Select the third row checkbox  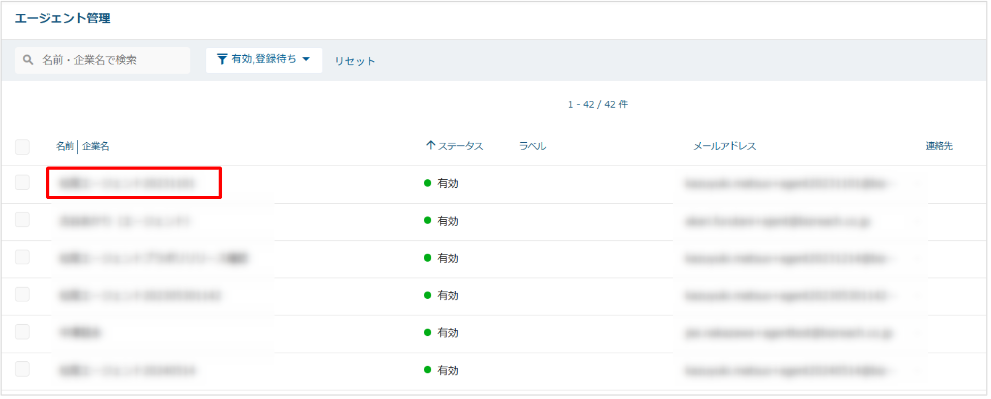(22, 257)
